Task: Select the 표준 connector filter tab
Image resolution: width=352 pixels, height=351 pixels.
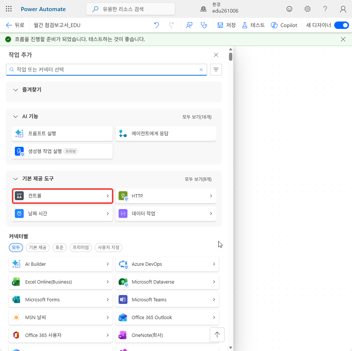Action: click(60, 248)
